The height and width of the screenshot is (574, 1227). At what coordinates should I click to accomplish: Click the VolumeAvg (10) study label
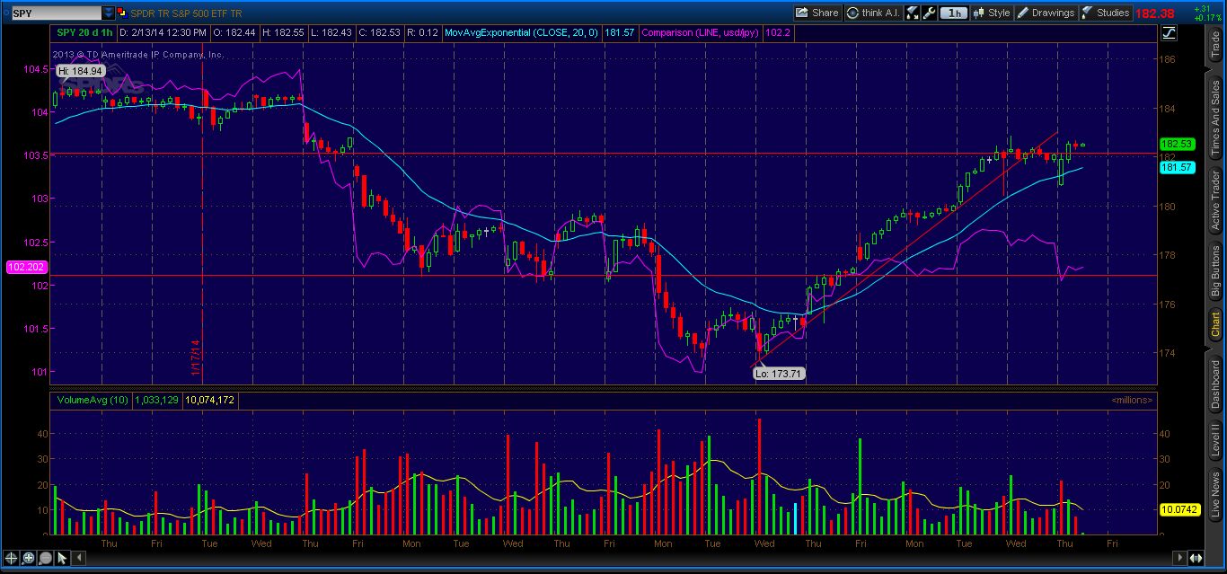point(93,400)
